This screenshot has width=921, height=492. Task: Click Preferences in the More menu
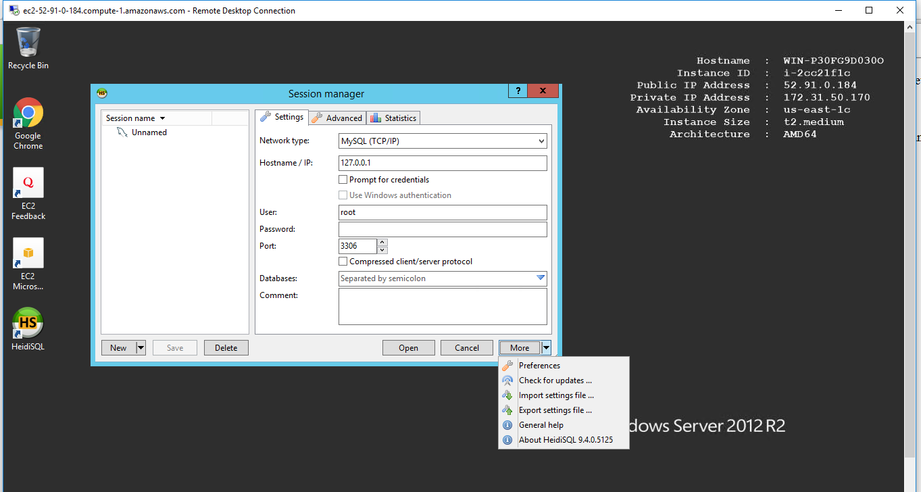coord(539,366)
